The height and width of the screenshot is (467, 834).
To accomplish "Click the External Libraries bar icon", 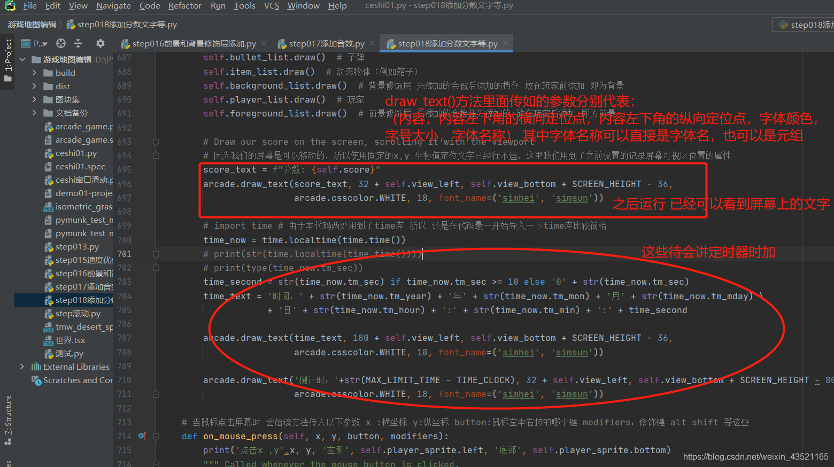I will pyautogui.click(x=36, y=367).
